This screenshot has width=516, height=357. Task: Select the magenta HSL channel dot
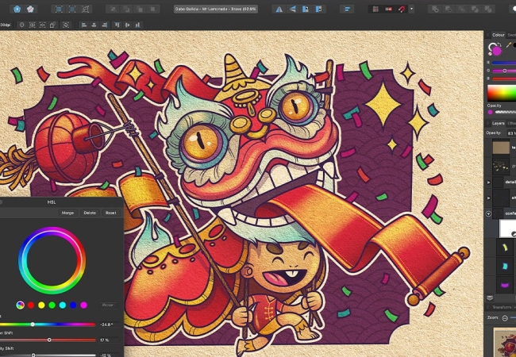click(83, 305)
